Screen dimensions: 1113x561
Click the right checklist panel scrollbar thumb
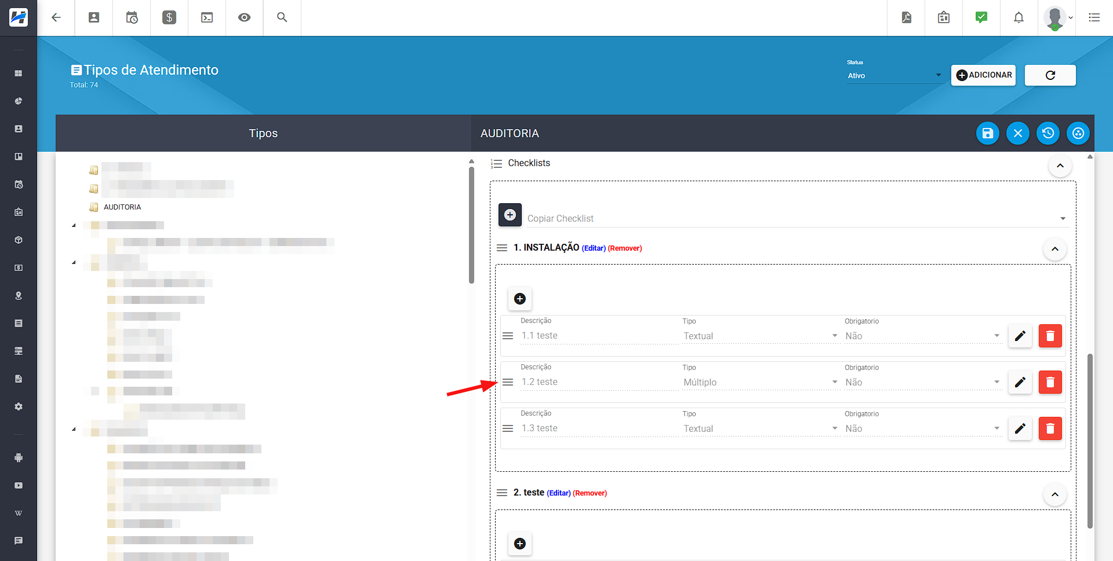(1090, 441)
